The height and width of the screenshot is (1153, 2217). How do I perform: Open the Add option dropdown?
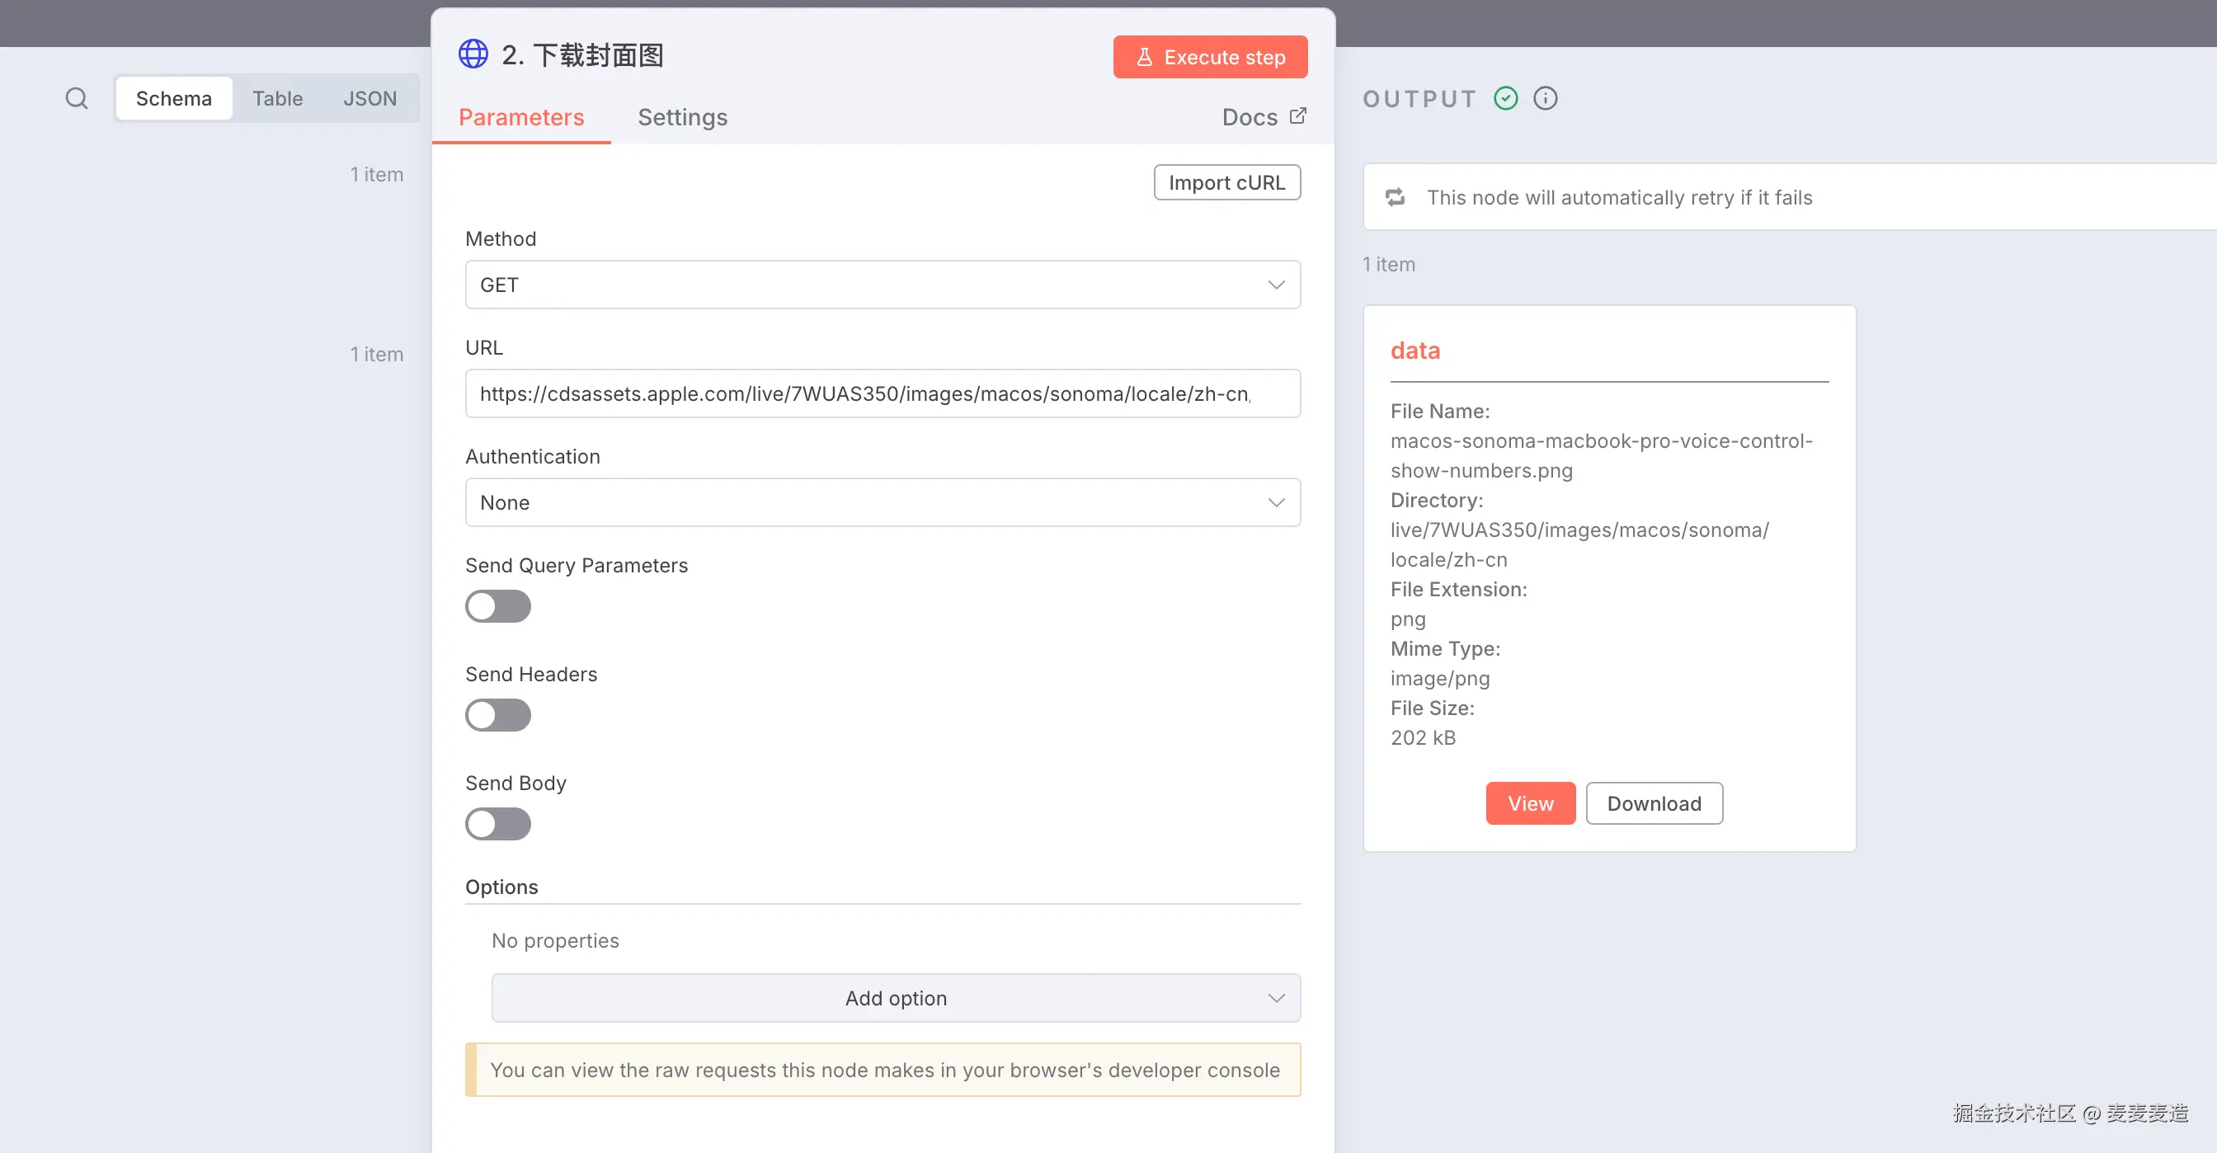pos(895,998)
